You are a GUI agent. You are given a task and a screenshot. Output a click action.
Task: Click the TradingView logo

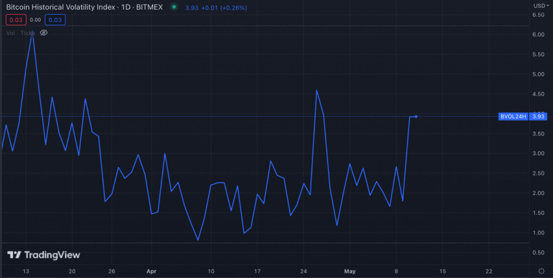pyautogui.click(x=44, y=255)
